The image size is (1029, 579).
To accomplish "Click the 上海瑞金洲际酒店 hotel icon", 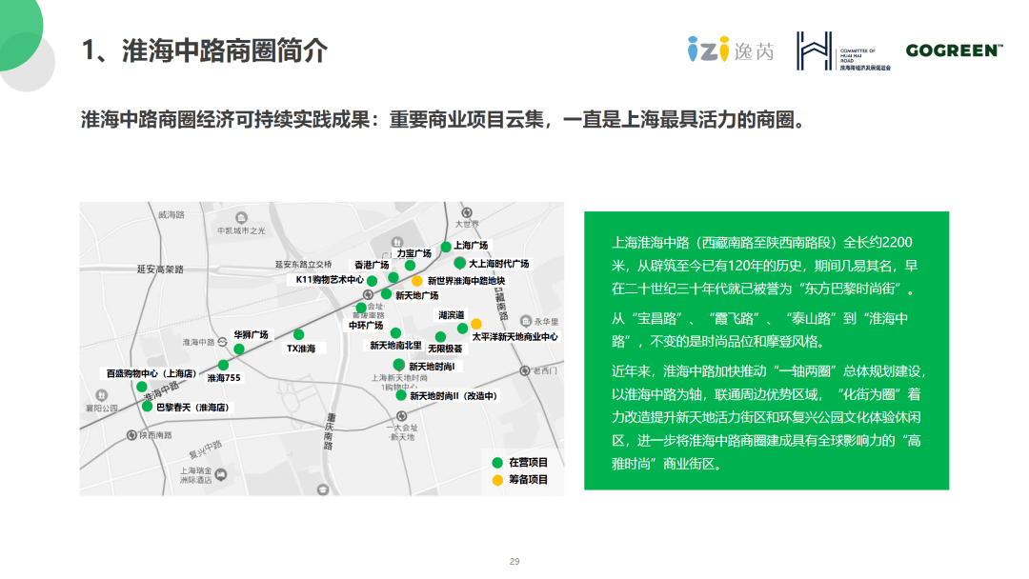I will click(221, 474).
